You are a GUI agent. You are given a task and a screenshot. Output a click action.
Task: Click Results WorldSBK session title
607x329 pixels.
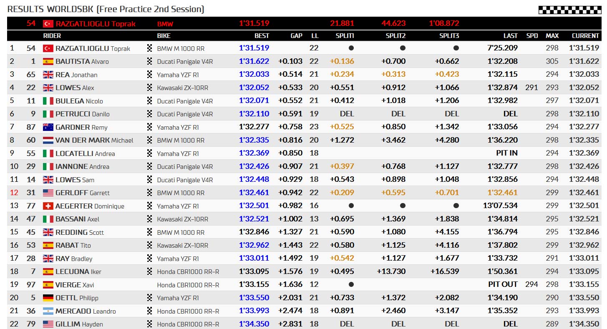(x=106, y=9)
